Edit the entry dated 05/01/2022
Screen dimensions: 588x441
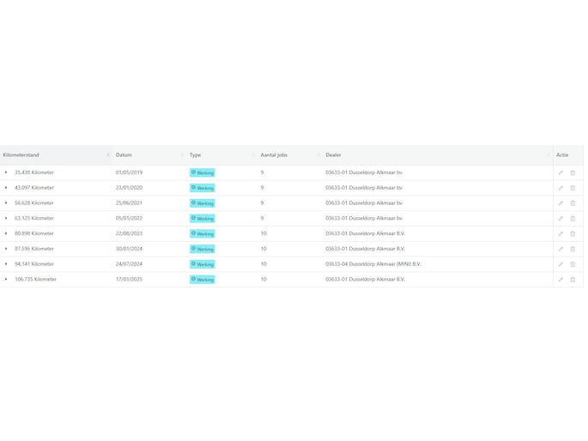561,219
